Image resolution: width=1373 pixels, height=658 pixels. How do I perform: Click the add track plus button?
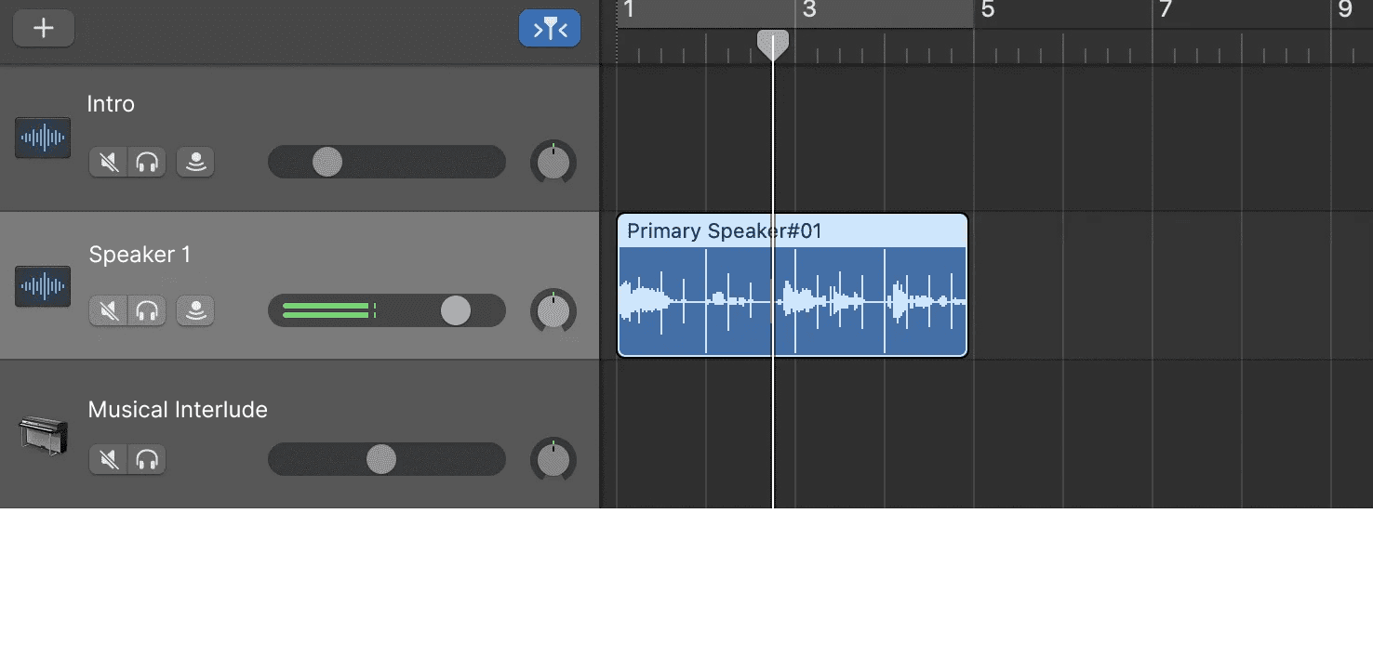[x=44, y=29]
